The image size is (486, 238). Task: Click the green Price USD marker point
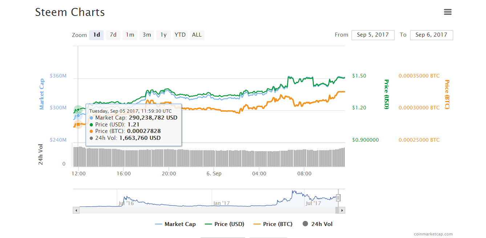pyautogui.click(x=78, y=109)
